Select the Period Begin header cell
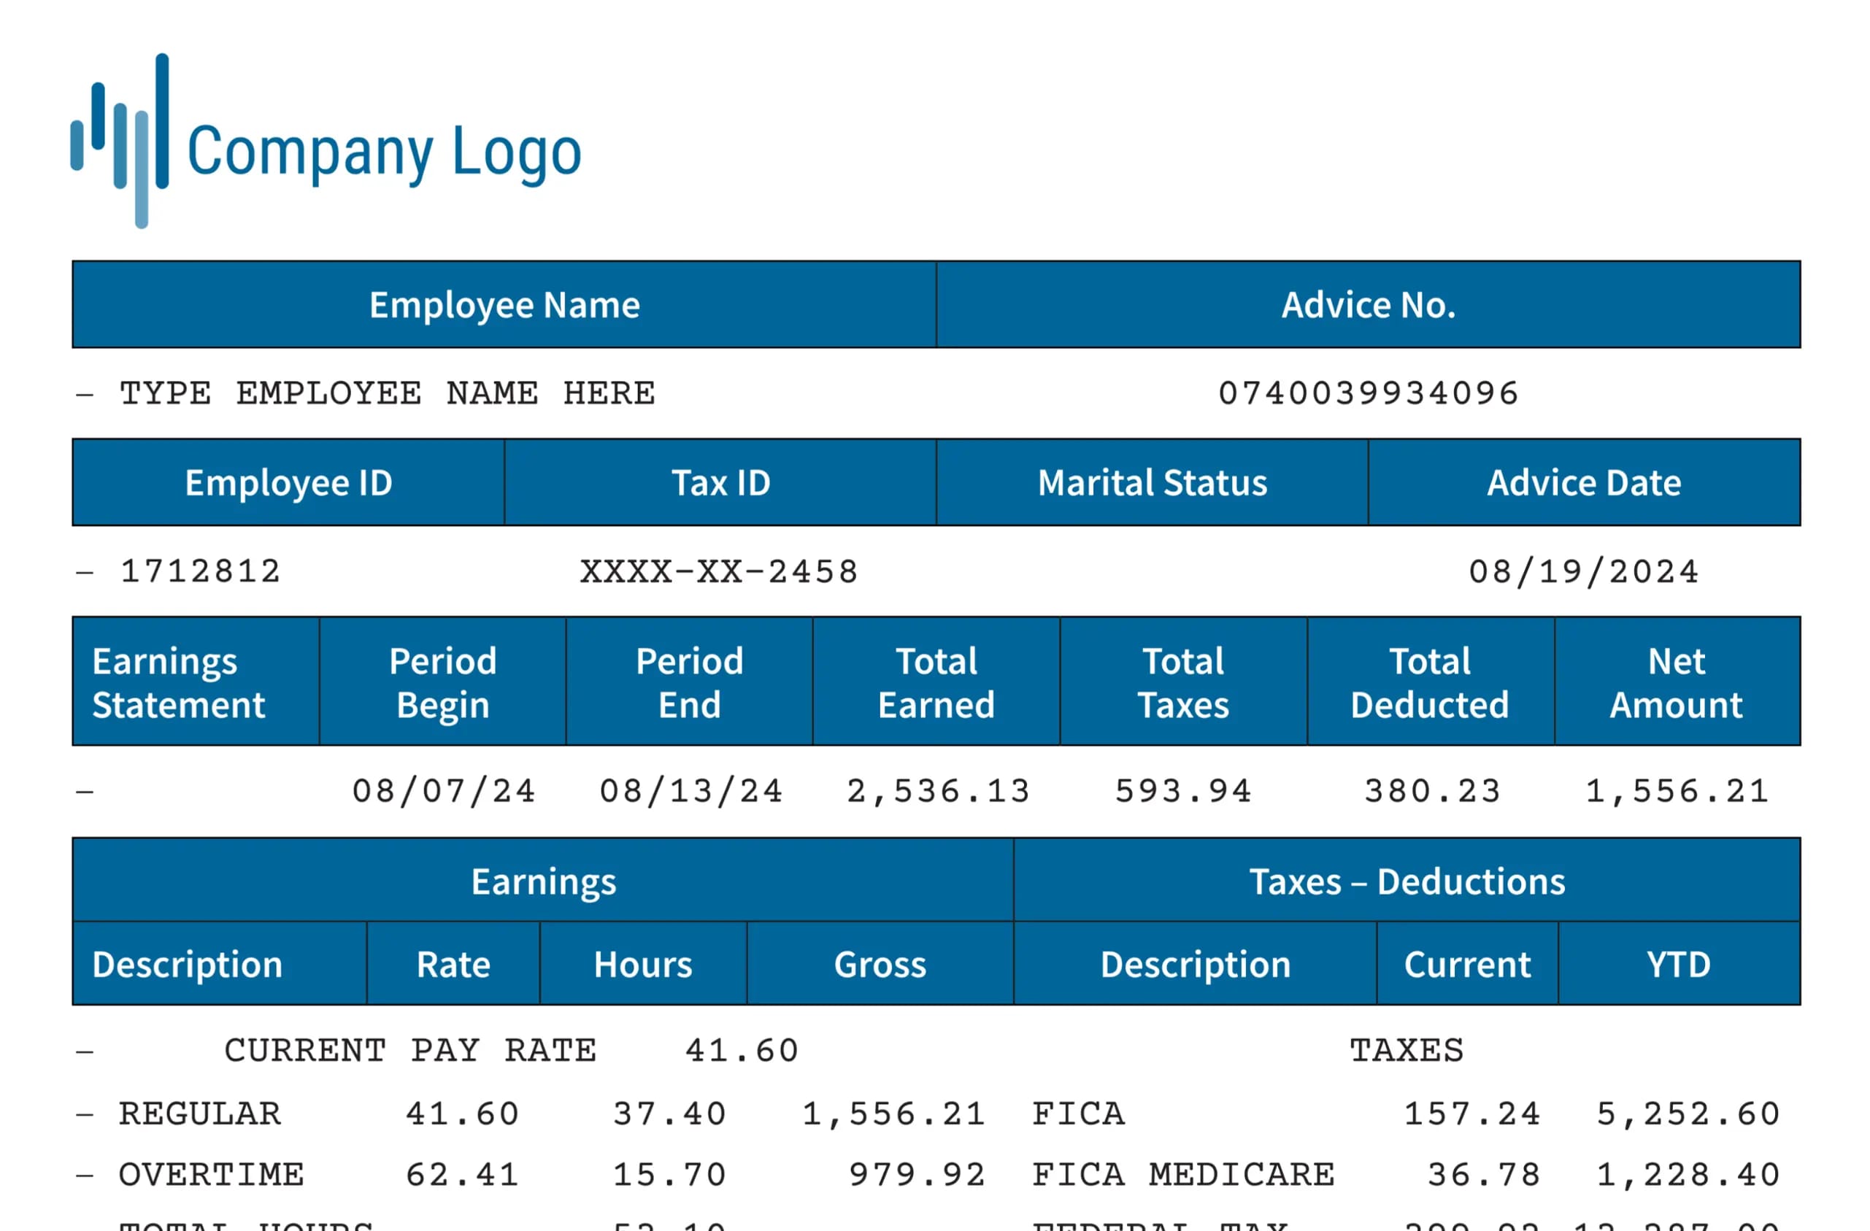 pyautogui.click(x=442, y=682)
